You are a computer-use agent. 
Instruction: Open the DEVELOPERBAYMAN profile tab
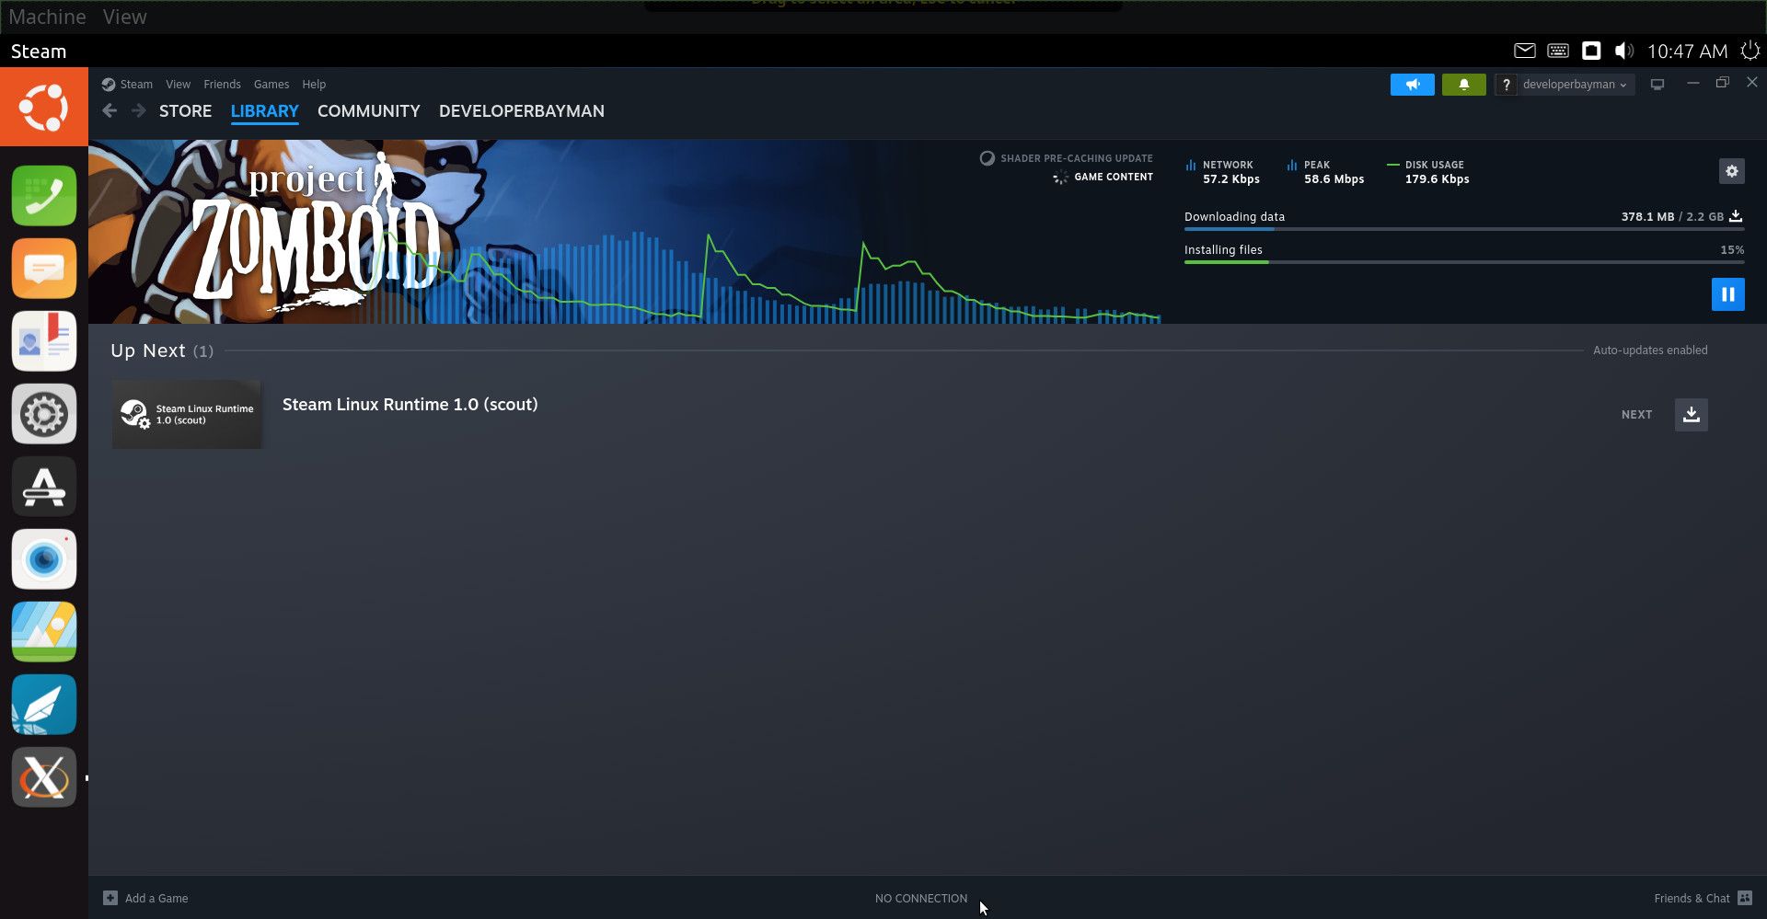[x=521, y=111]
